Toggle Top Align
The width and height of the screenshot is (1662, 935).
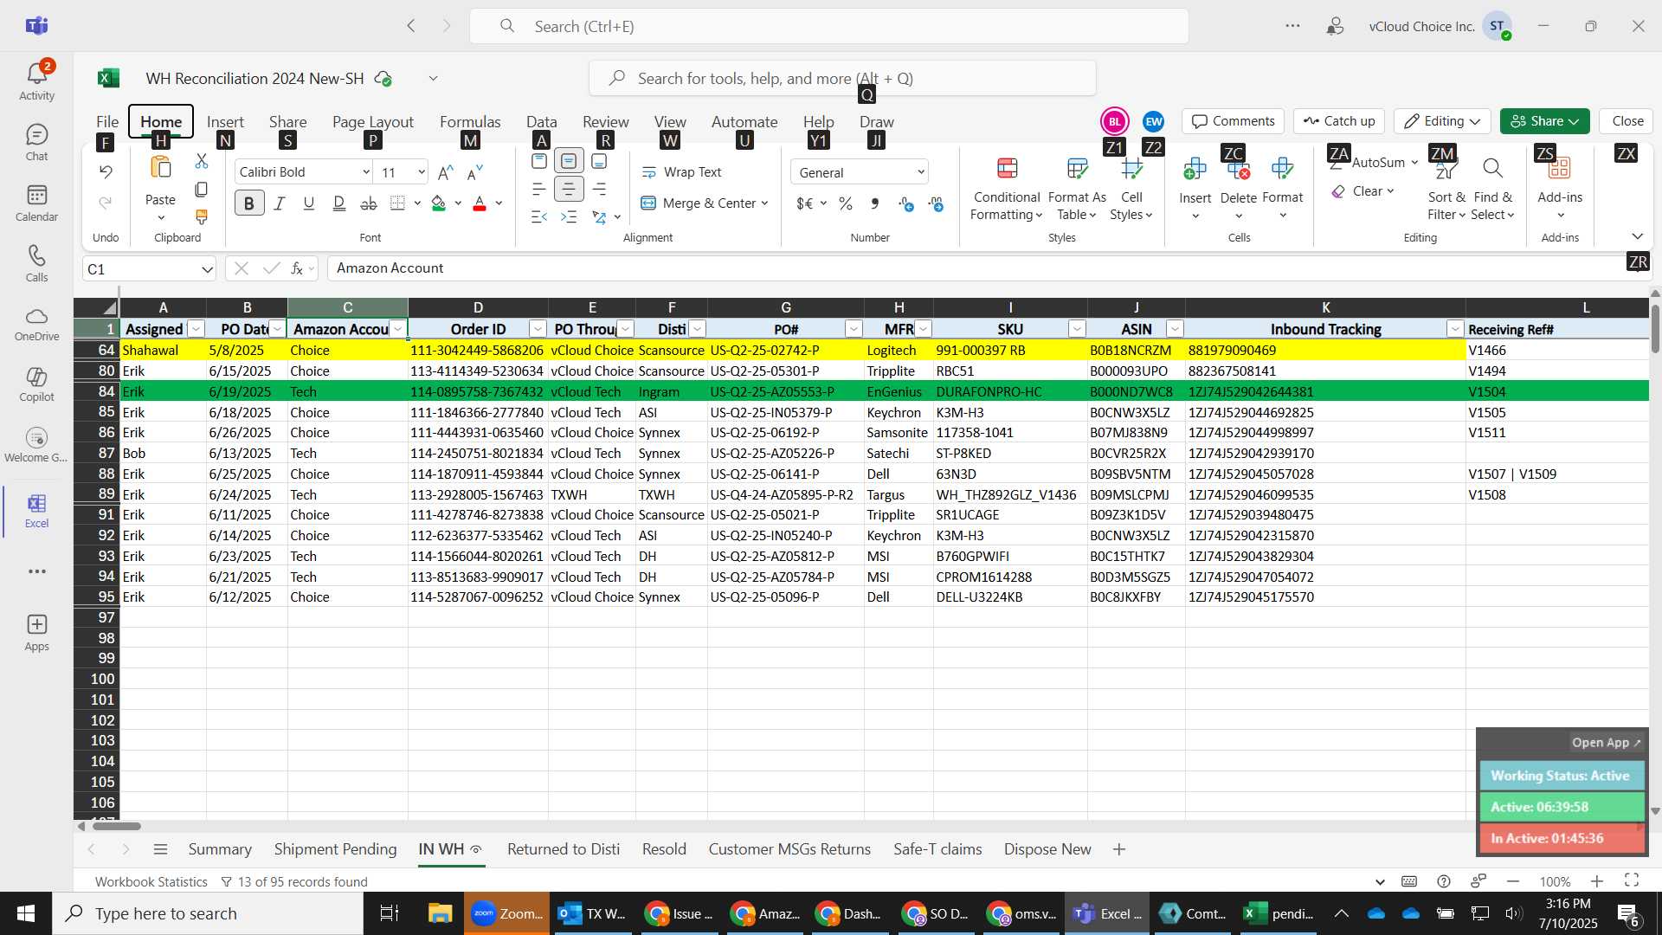(539, 161)
